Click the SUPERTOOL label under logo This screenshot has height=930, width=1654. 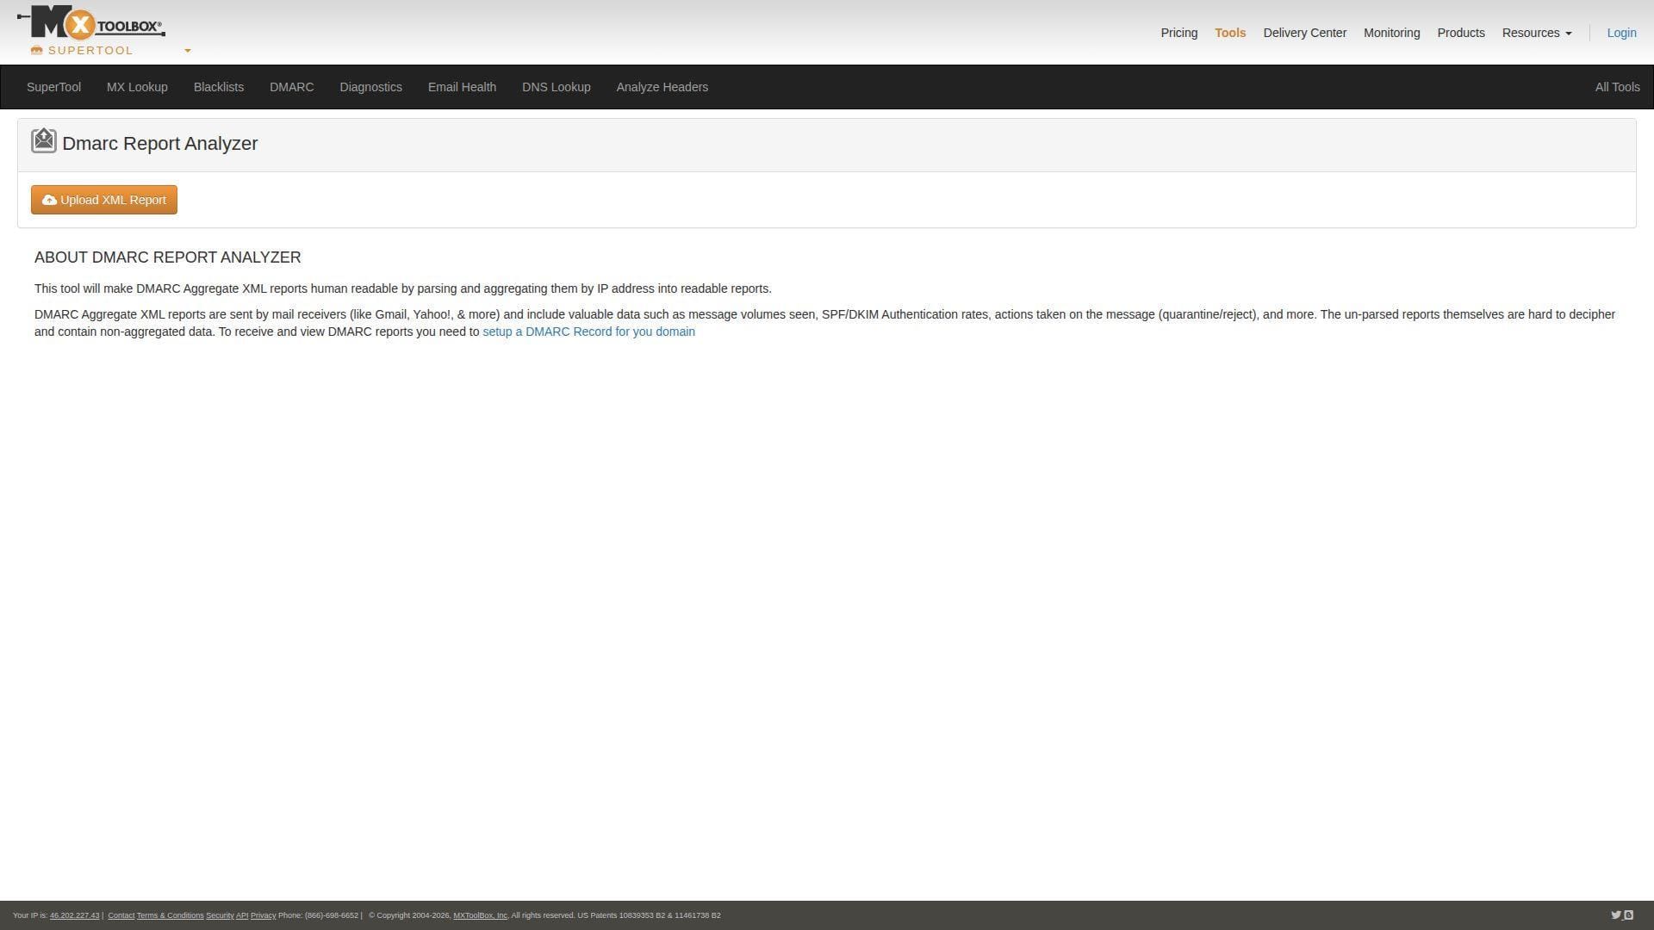(90, 51)
